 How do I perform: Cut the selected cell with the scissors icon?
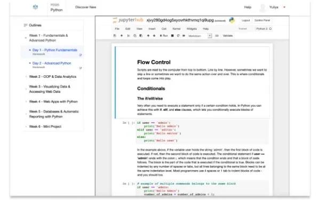(129, 36)
